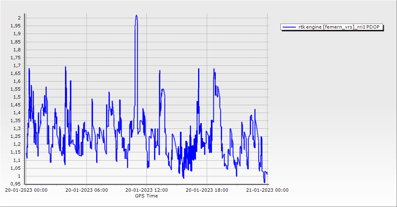Screen dimensions: 397x207
Task: Click the lowest PDOP dip at plot end
Action: (264, 182)
